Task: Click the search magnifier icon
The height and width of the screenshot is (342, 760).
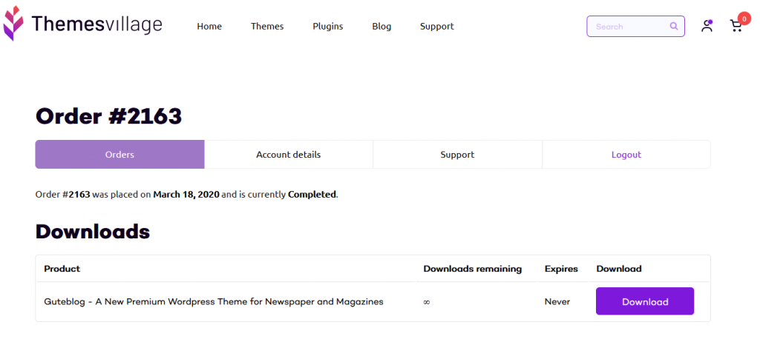Action: (x=674, y=26)
